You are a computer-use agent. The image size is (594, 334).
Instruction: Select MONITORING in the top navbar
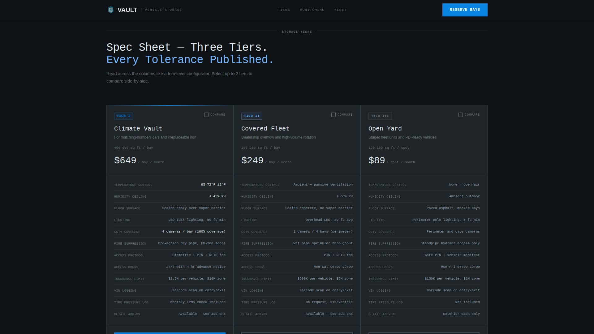point(312,10)
